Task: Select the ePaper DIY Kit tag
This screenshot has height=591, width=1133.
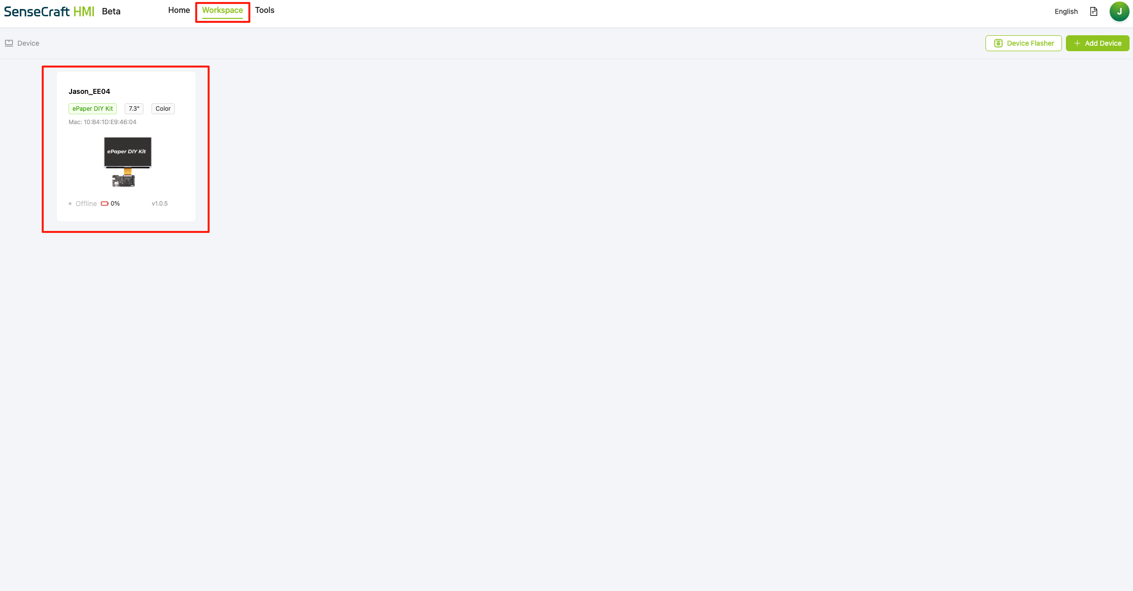Action: (92, 109)
